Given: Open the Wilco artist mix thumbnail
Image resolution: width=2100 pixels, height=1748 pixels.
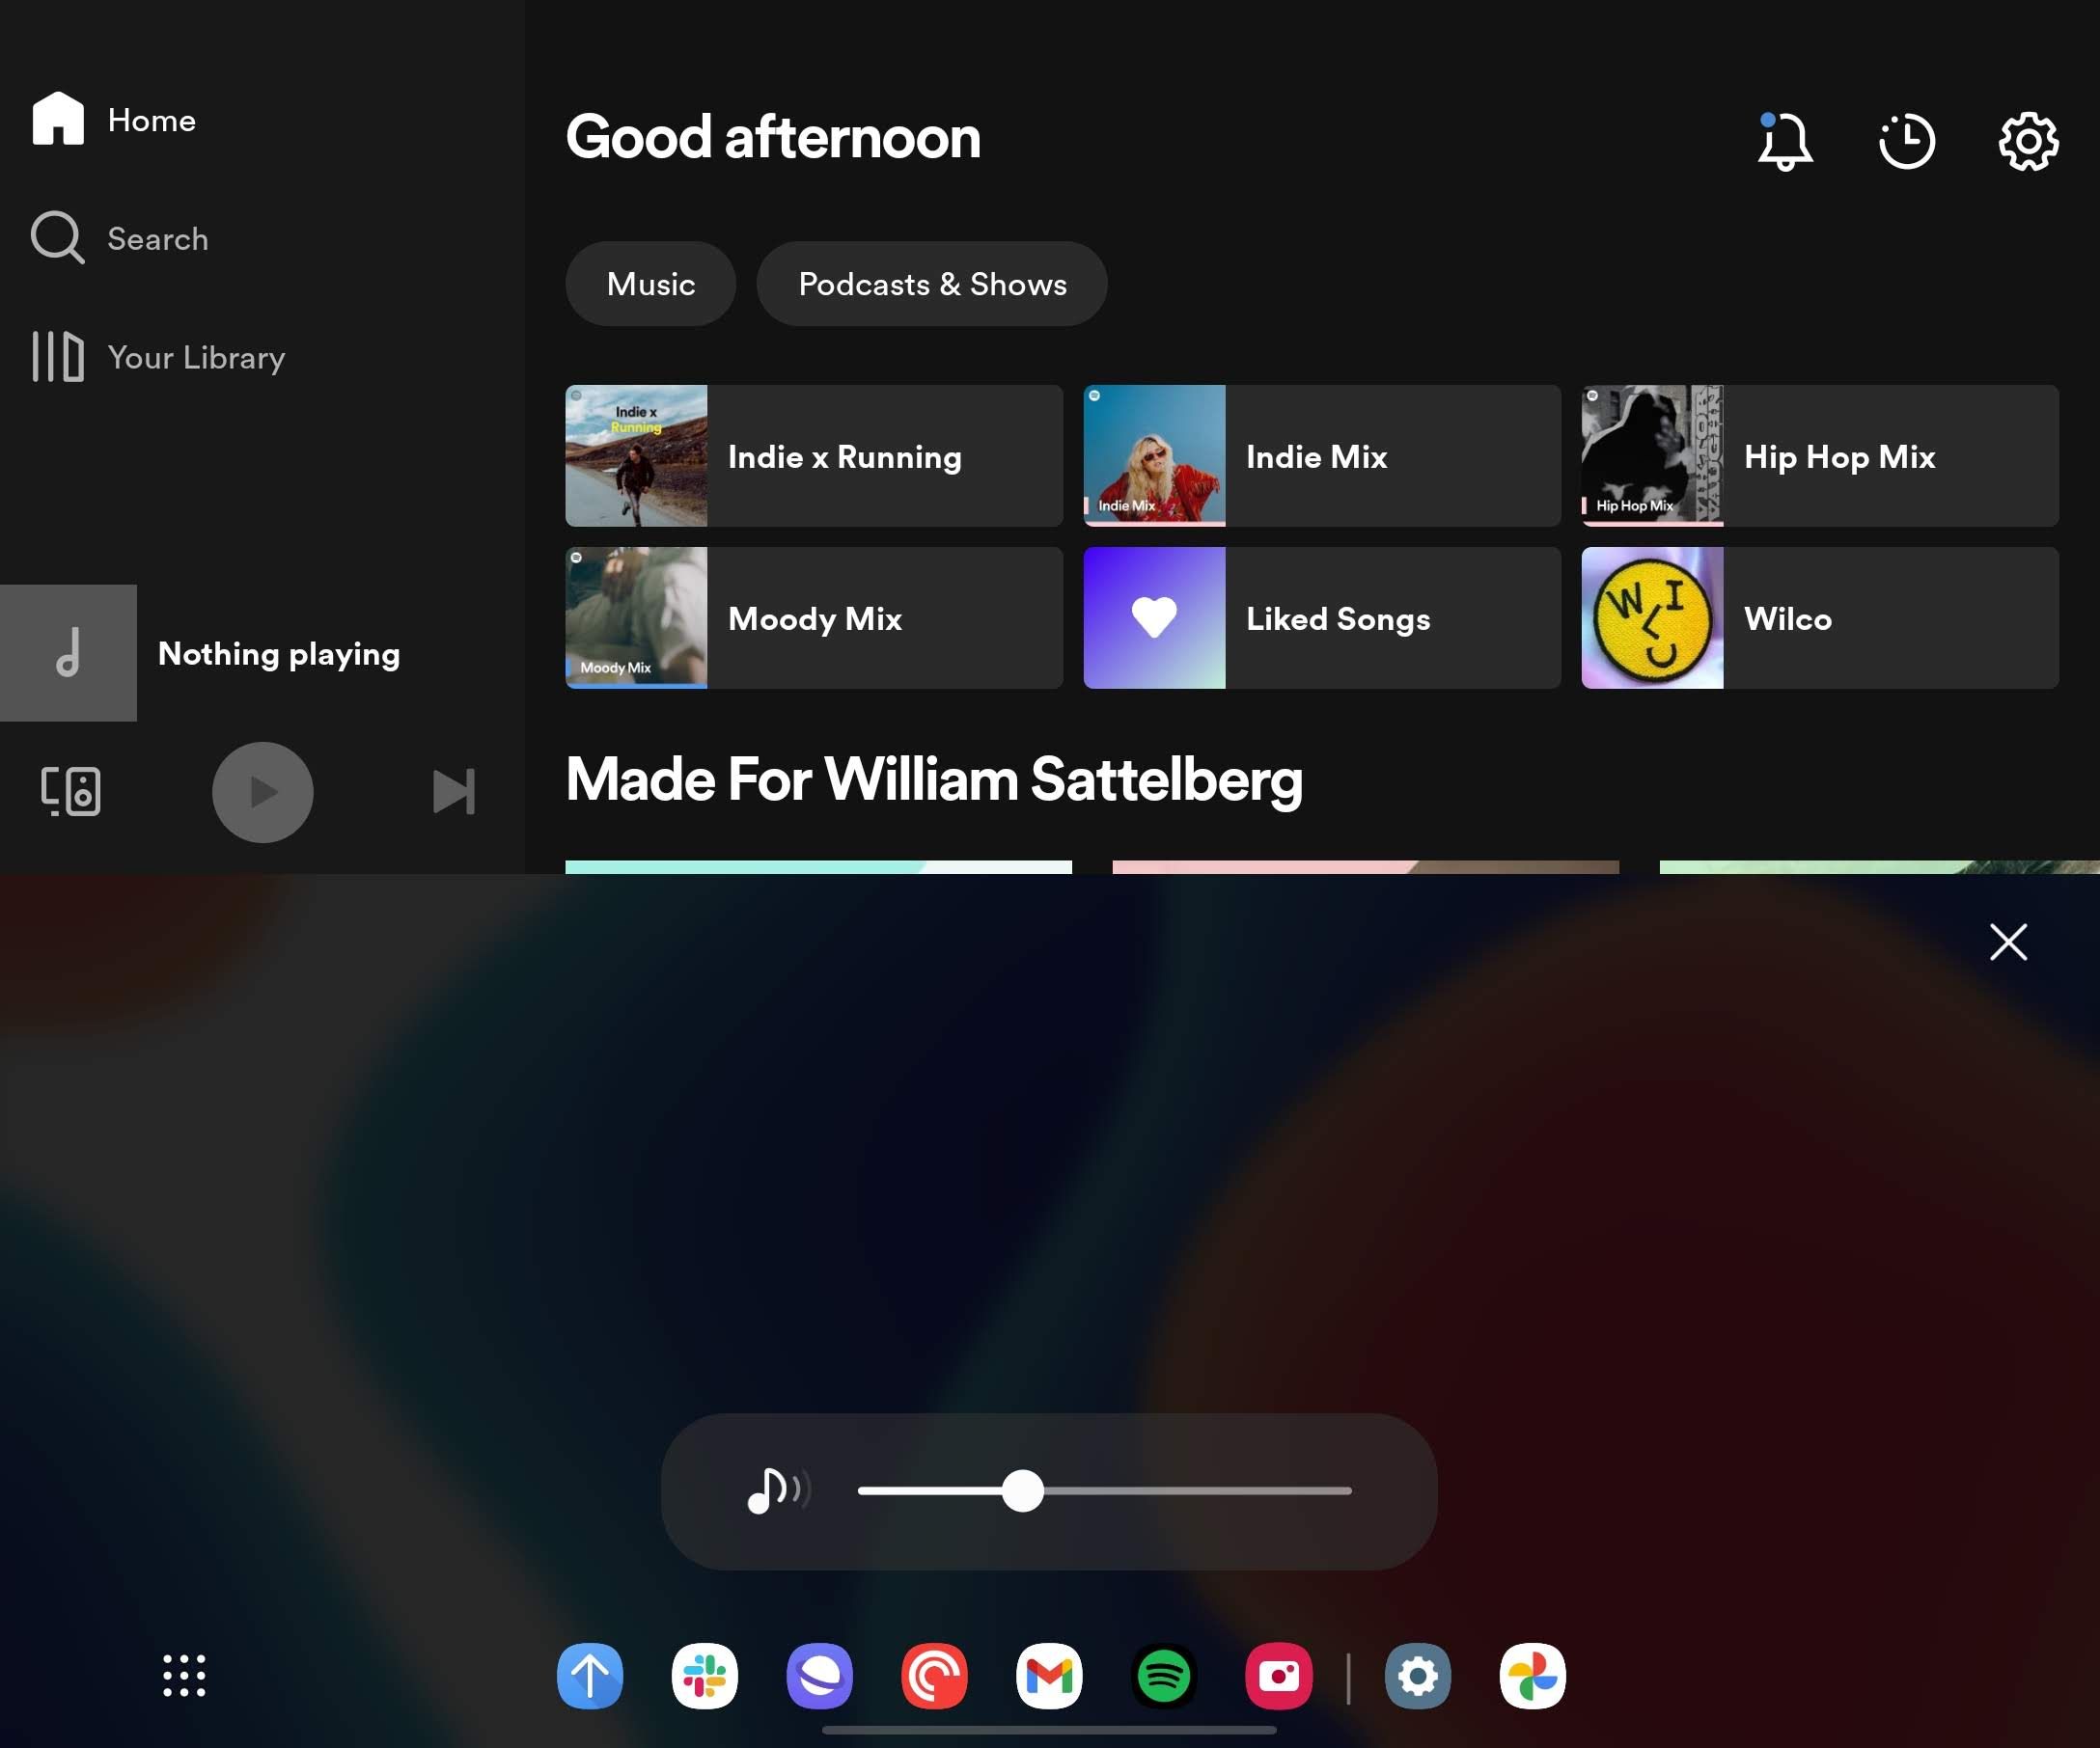Looking at the screenshot, I should [1650, 618].
